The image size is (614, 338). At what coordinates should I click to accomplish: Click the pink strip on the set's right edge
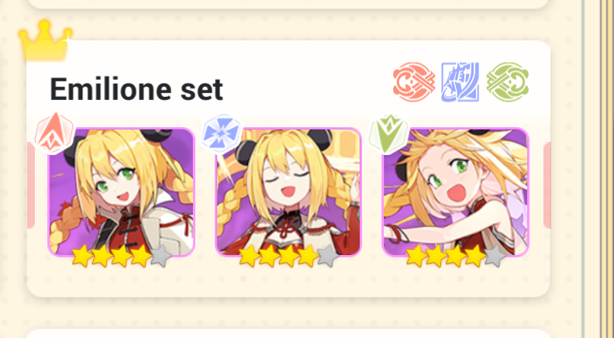[x=547, y=185]
